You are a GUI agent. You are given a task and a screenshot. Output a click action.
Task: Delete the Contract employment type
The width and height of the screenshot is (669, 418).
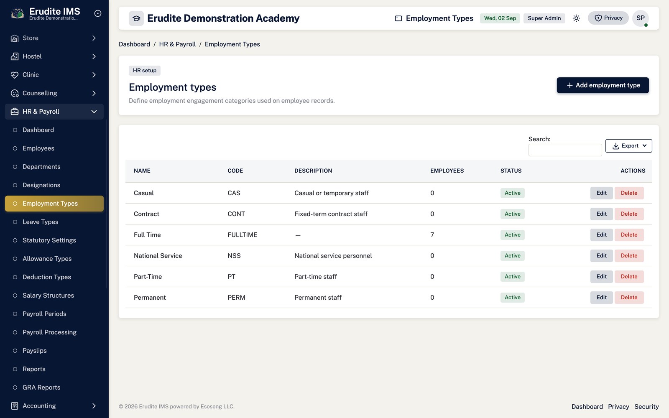629,214
